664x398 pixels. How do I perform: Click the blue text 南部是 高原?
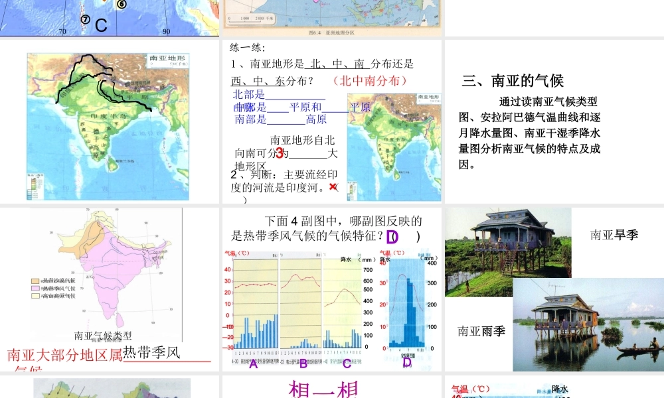(281, 119)
